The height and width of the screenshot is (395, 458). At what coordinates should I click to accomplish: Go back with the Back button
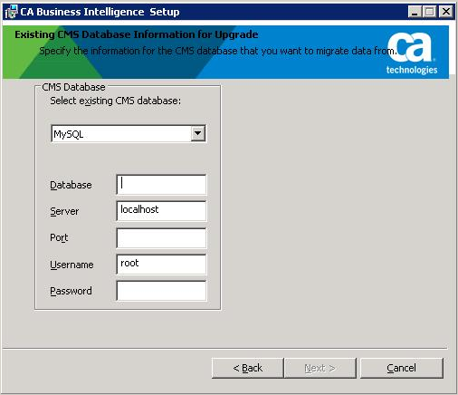248,368
